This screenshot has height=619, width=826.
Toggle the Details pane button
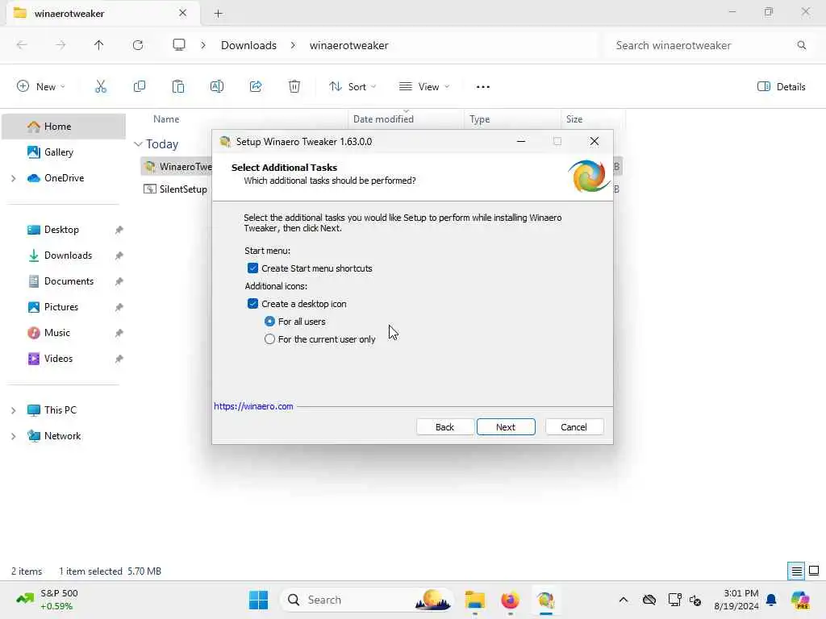click(x=781, y=87)
